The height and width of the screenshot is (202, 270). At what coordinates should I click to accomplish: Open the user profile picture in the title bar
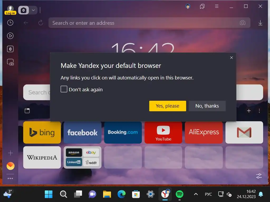point(188,7)
